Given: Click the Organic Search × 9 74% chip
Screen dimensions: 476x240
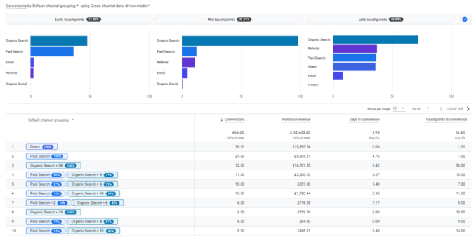Looking at the screenshot, I should [x=92, y=175].
